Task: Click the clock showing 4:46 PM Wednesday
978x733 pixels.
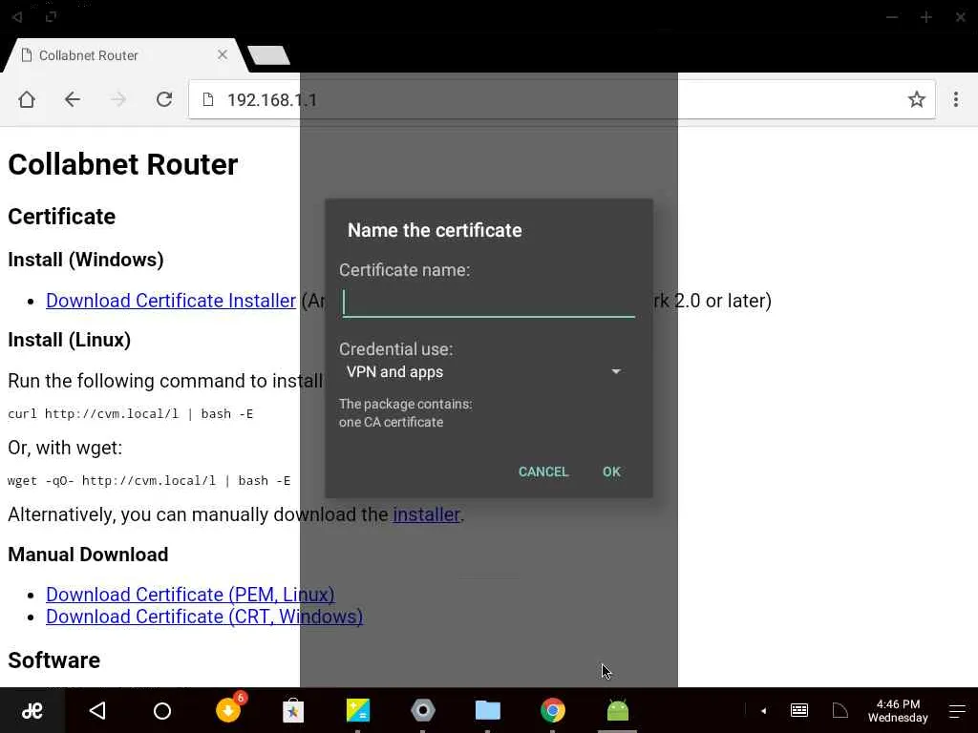Action: [x=898, y=710]
